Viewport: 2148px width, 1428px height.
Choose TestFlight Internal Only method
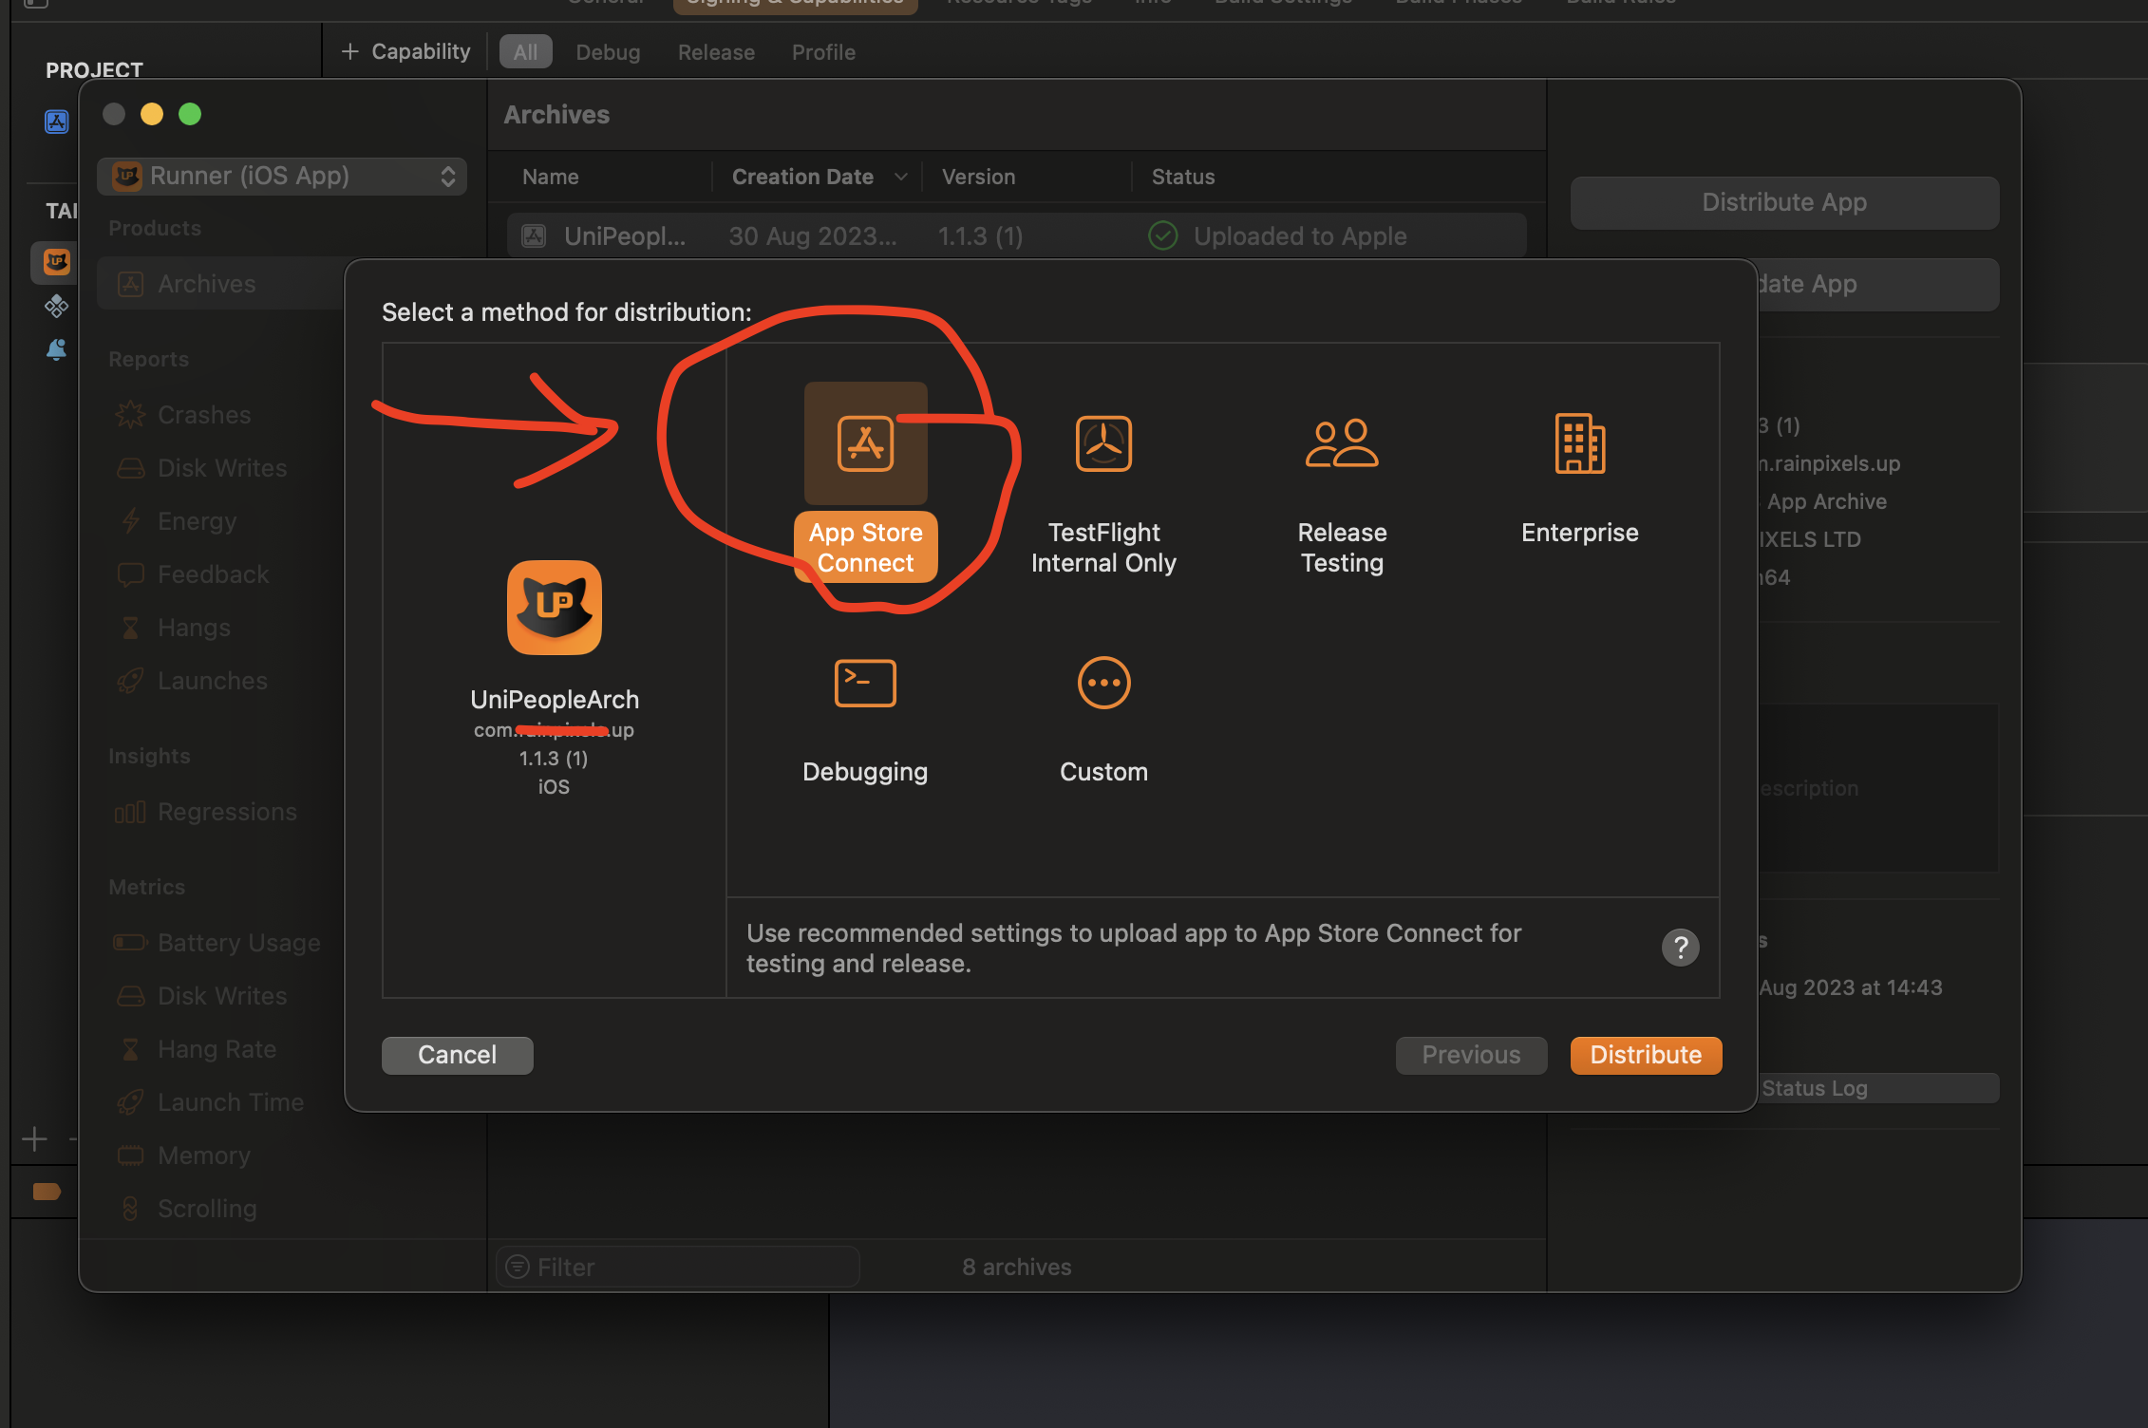1103,495
